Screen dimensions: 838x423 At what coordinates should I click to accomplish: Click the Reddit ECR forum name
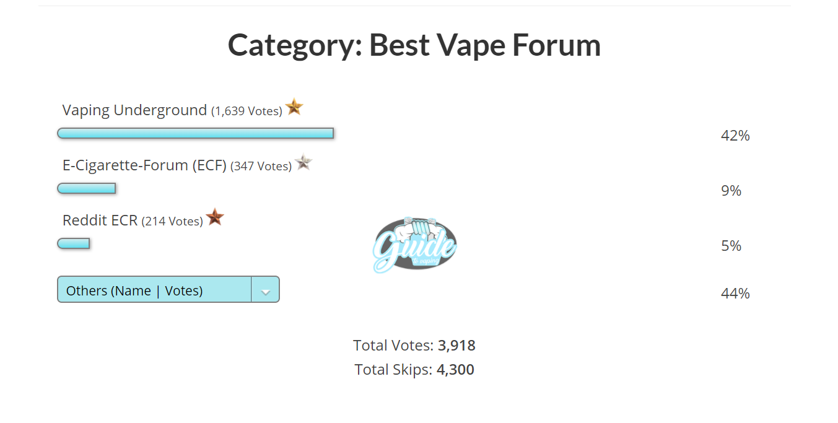pyautogui.click(x=100, y=220)
